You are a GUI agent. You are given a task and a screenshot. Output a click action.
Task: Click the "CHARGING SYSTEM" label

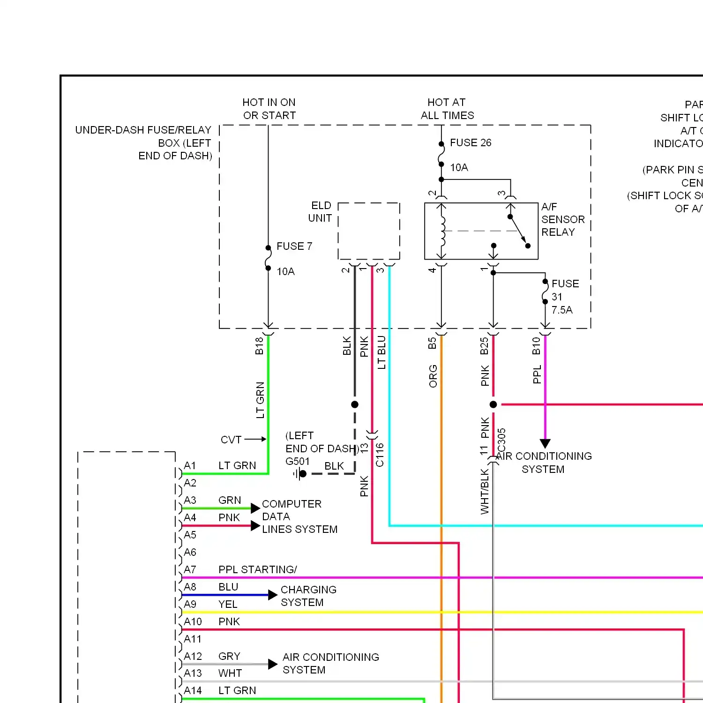click(x=308, y=596)
